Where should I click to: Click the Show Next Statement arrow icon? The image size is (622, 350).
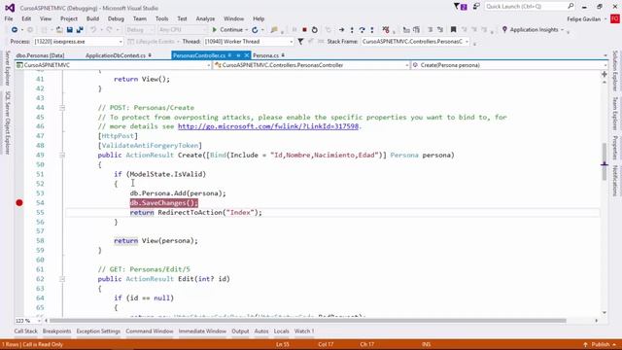pyautogui.click(x=341, y=30)
